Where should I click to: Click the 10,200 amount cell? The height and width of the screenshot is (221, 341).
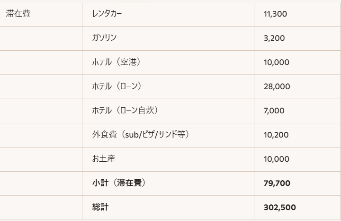coord(276,135)
